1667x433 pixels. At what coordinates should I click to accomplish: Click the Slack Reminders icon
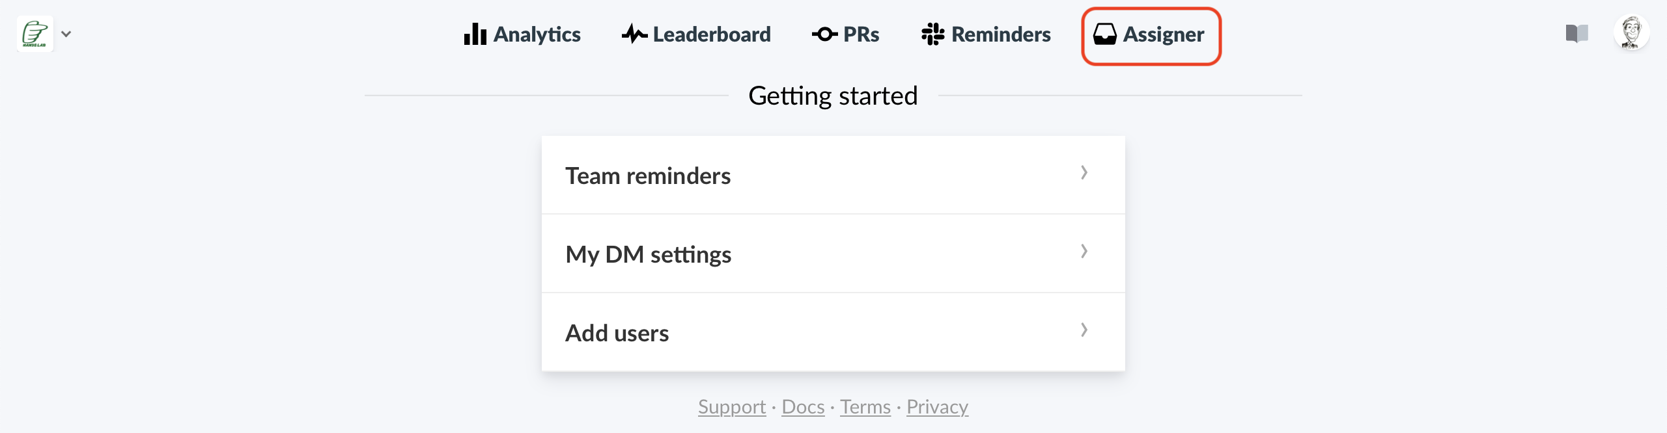(932, 34)
